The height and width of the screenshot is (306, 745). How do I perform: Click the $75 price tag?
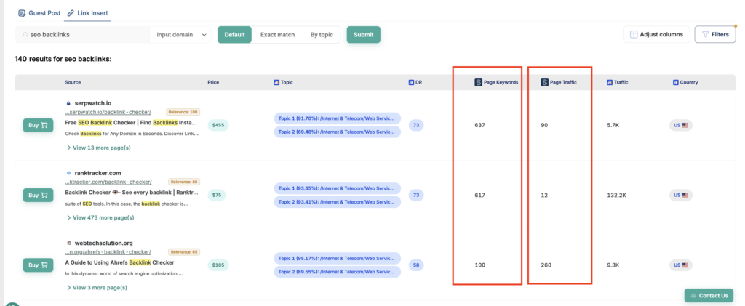[218, 195]
